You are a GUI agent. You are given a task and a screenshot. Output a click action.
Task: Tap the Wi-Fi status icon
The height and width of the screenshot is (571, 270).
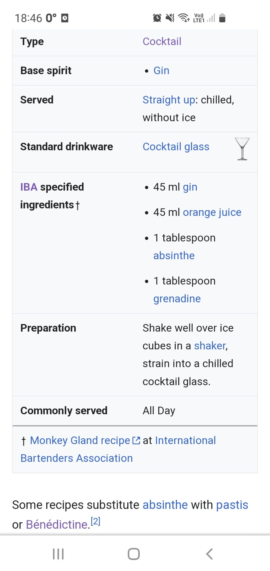coord(184,18)
